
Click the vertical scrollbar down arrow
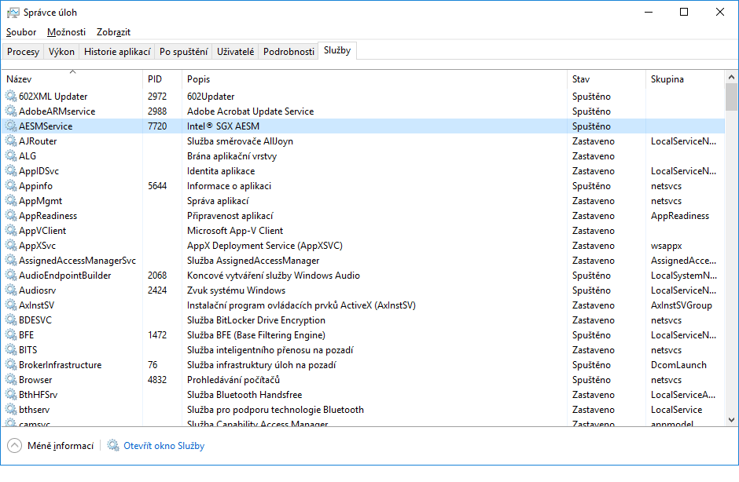pos(731,421)
